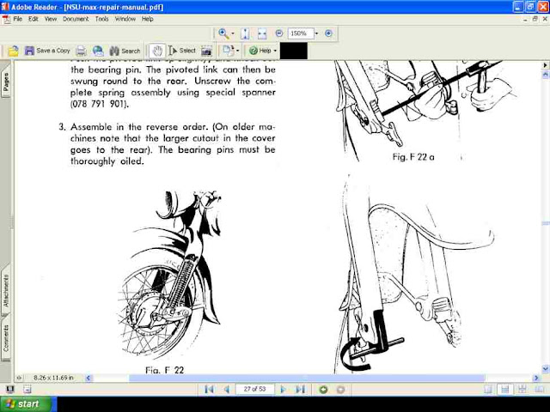Go to previous page

pos(227,389)
